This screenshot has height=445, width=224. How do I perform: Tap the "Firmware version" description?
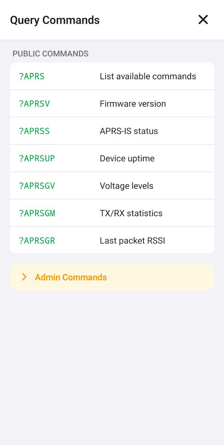click(133, 104)
